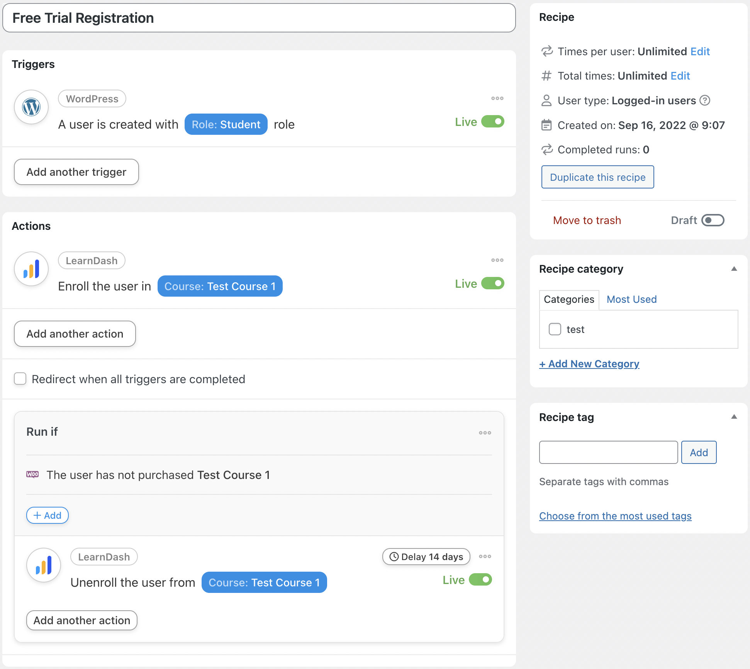Open the enroll action's three-dot menu

pyautogui.click(x=497, y=260)
